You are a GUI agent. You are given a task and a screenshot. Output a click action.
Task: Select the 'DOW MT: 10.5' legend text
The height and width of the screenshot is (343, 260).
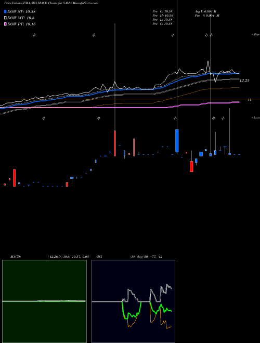(x=21, y=18)
